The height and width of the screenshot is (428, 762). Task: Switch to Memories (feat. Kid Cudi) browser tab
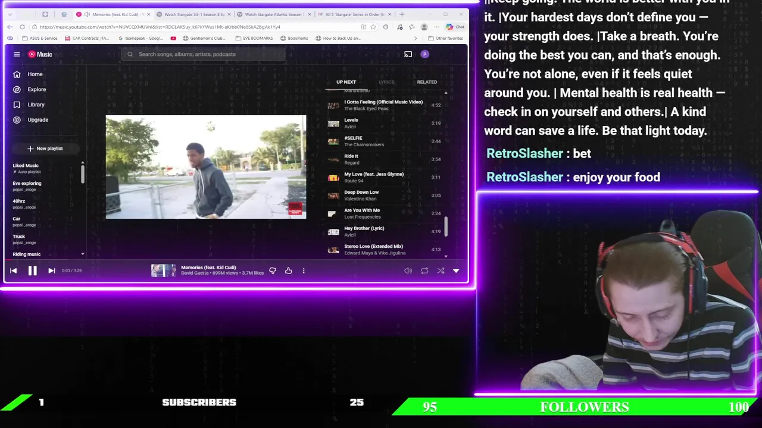tap(113, 14)
